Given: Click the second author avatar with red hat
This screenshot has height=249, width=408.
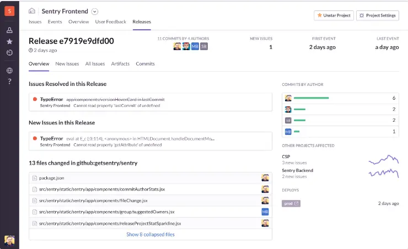Looking at the screenshot, I should [186, 46].
